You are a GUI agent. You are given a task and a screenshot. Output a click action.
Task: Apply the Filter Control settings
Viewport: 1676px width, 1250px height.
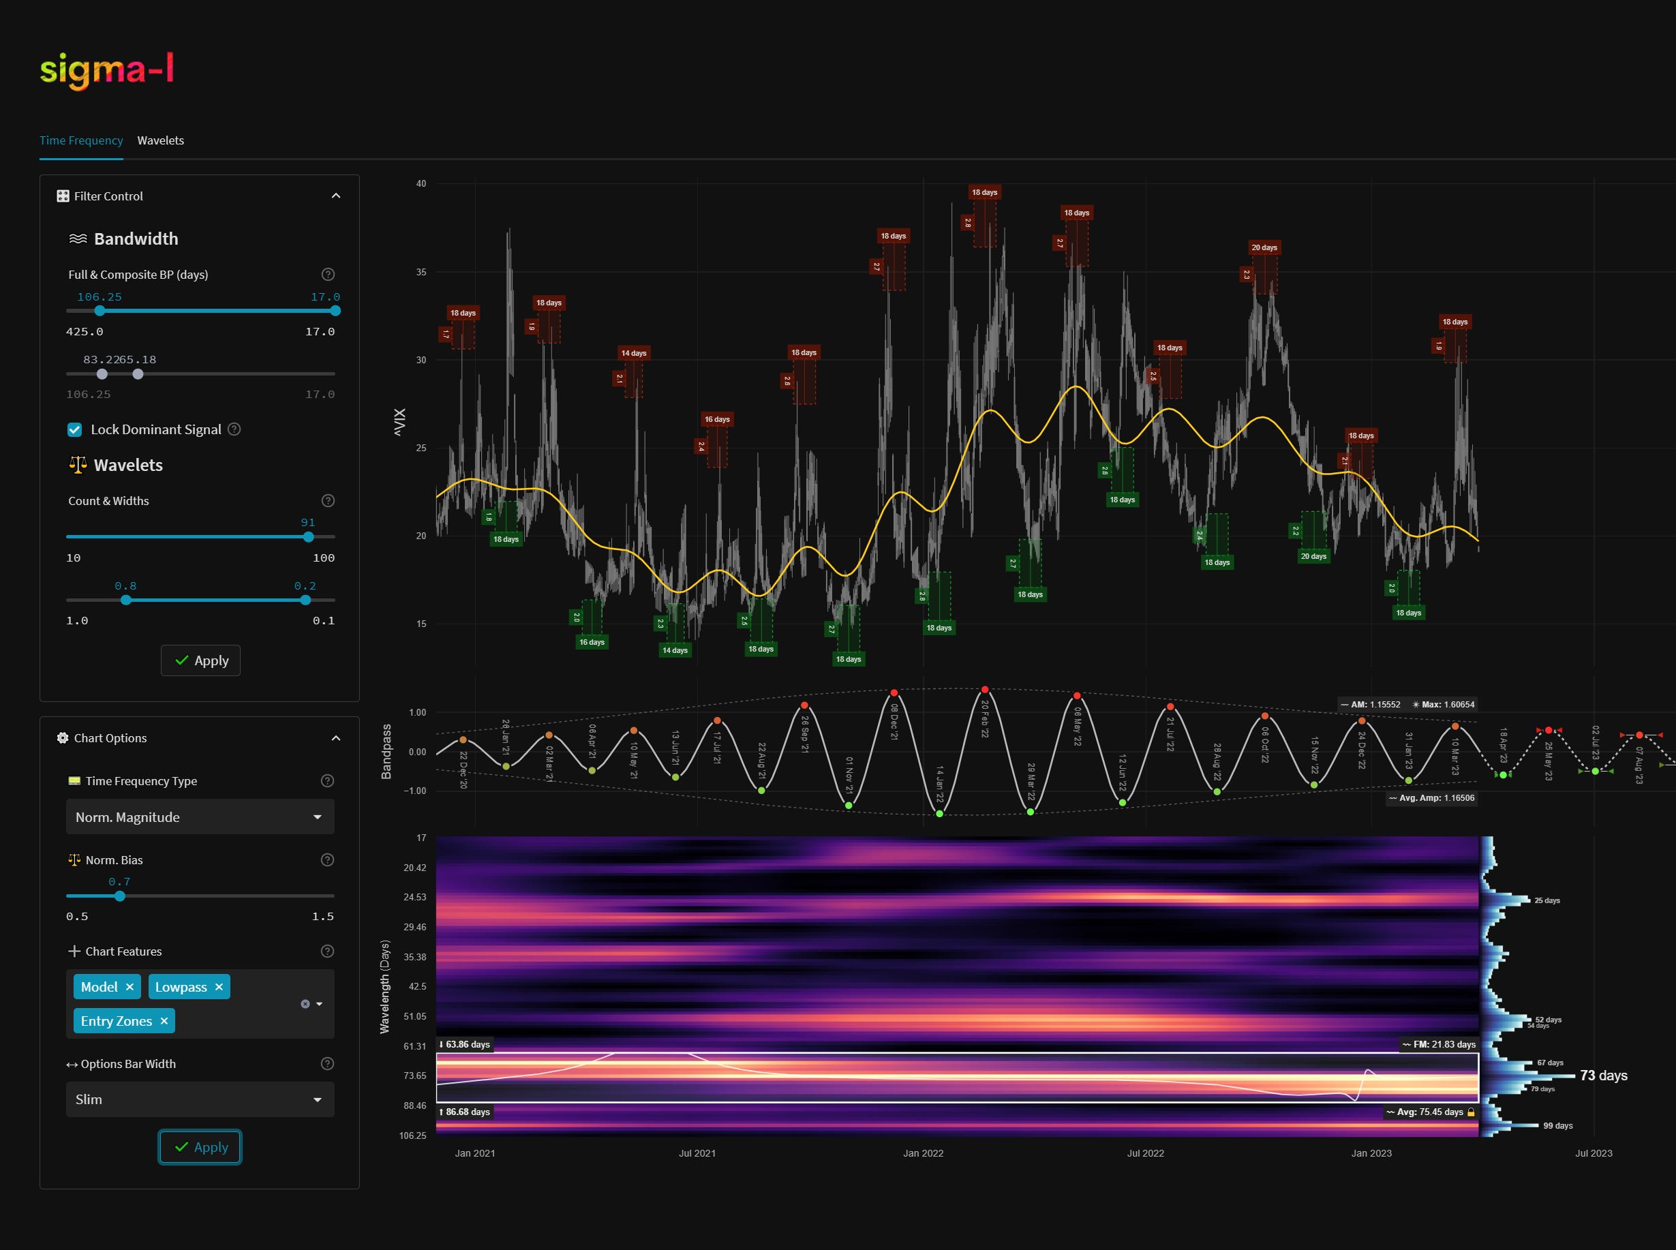point(200,660)
